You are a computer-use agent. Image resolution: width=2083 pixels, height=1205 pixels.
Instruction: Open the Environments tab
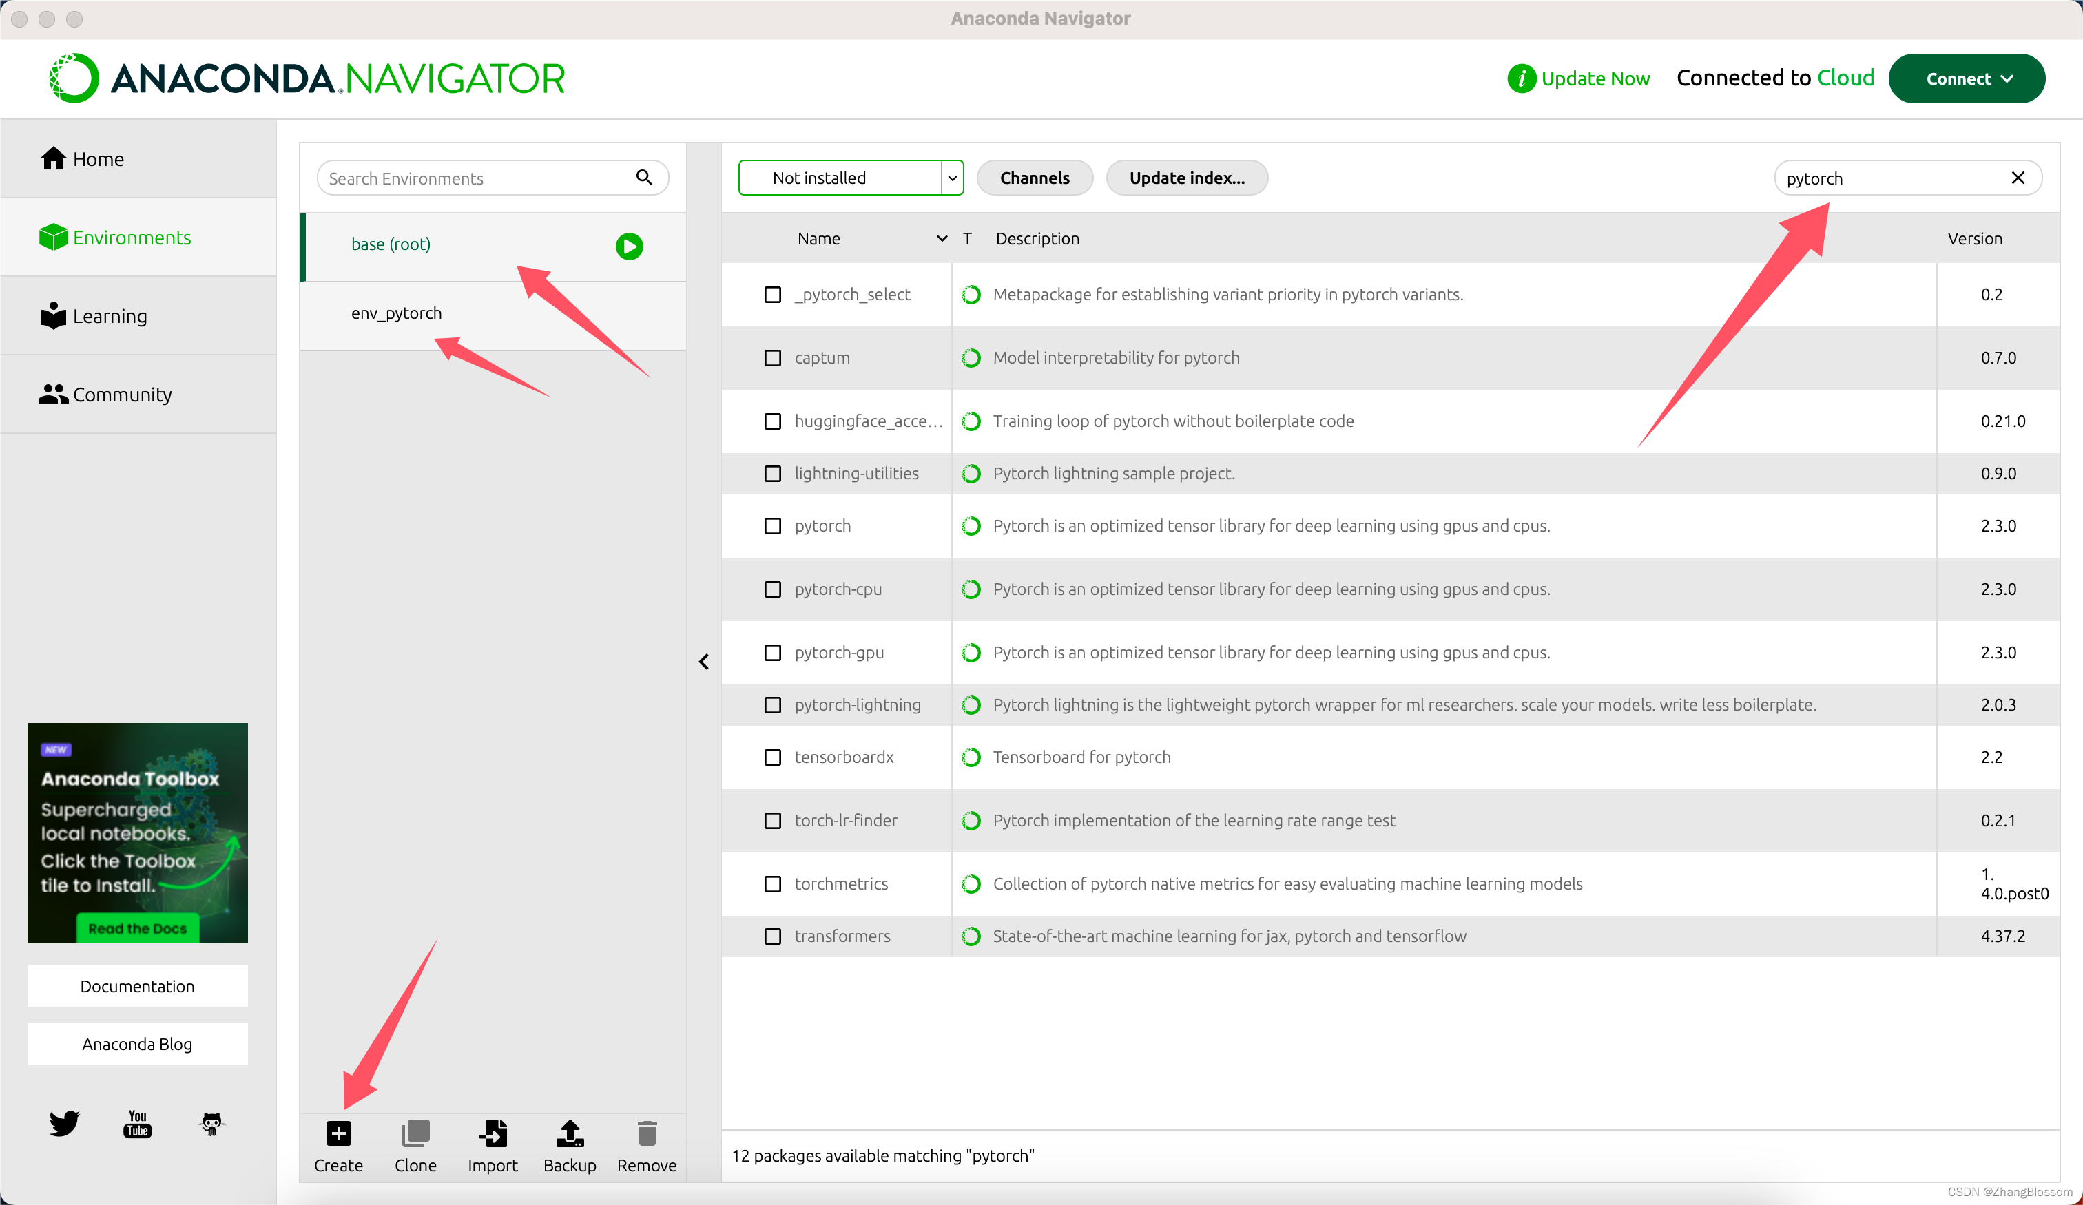tap(138, 237)
